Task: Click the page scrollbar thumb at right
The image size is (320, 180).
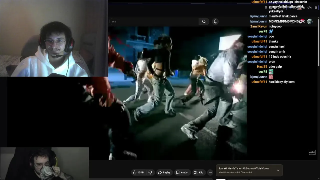Action: click(318, 42)
